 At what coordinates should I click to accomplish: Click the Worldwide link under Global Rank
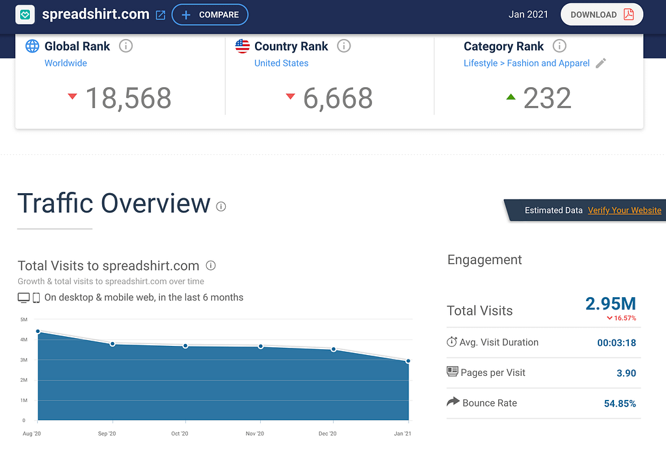coord(66,63)
